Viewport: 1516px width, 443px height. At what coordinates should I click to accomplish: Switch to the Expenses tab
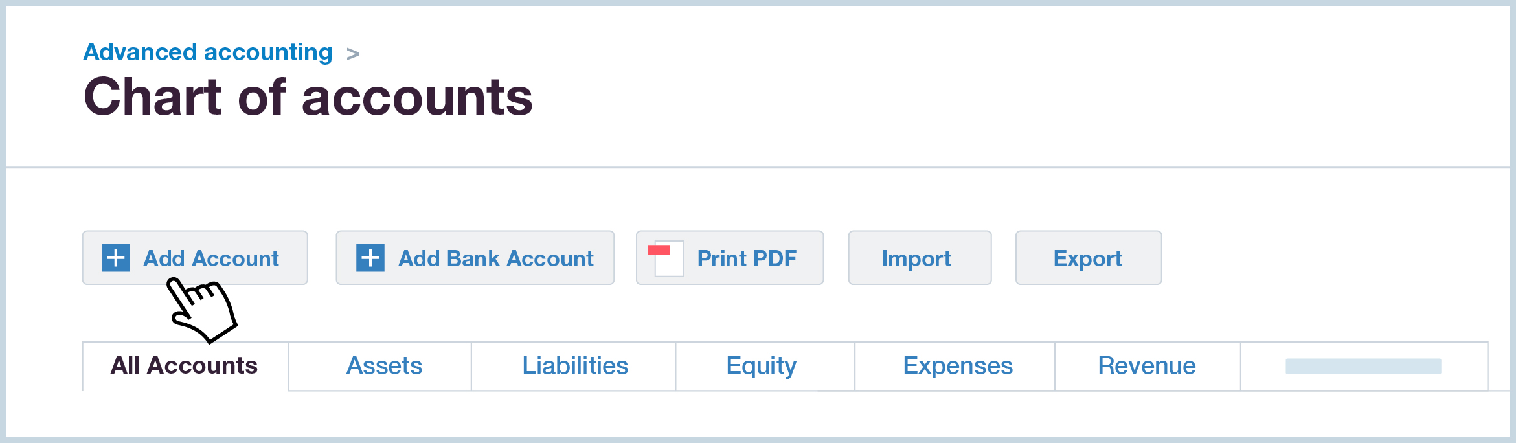pos(958,365)
